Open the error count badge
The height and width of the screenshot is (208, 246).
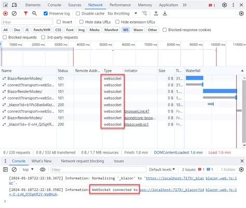[212, 5]
